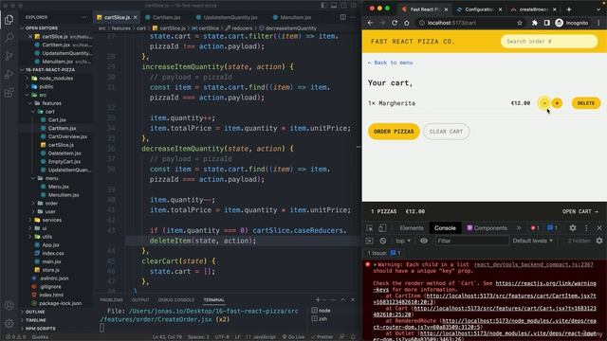Open console settings gear beside hidden count
This screenshot has height=341, width=607.
[x=599, y=241]
